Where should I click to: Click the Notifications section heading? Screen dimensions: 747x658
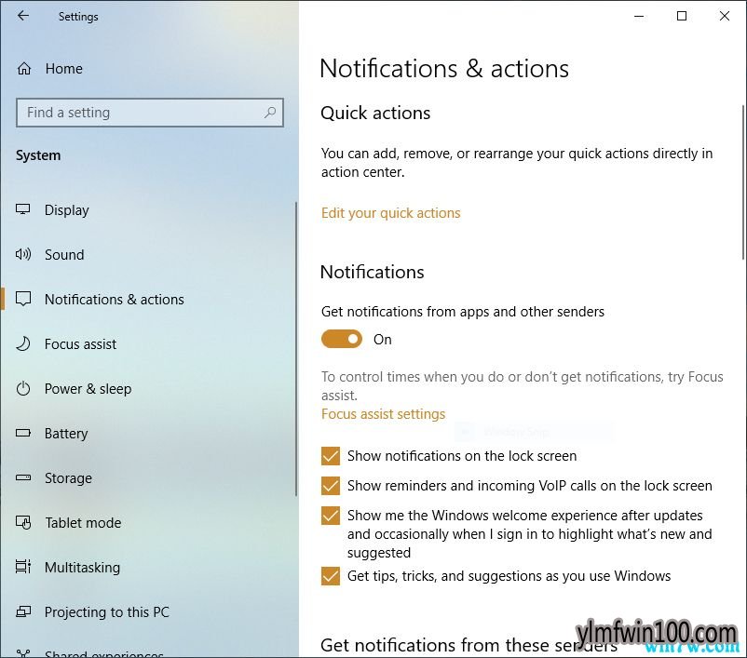pyautogui.click(x=372, y=273)
